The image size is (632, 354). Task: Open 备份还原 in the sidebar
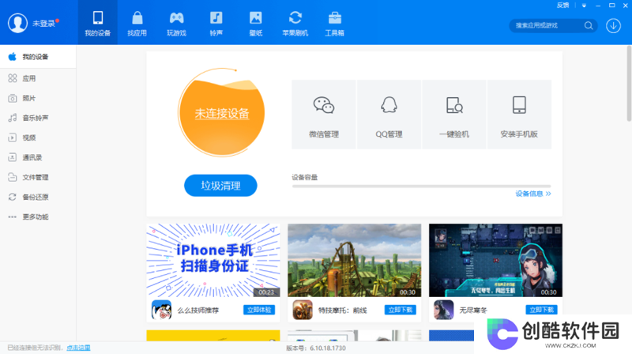point(38,197)
